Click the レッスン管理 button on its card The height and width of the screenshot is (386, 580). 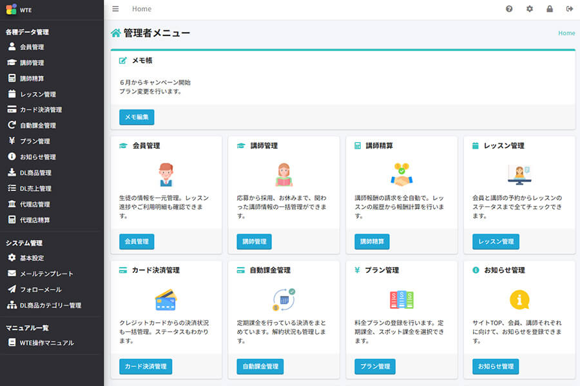pos(496,241)
